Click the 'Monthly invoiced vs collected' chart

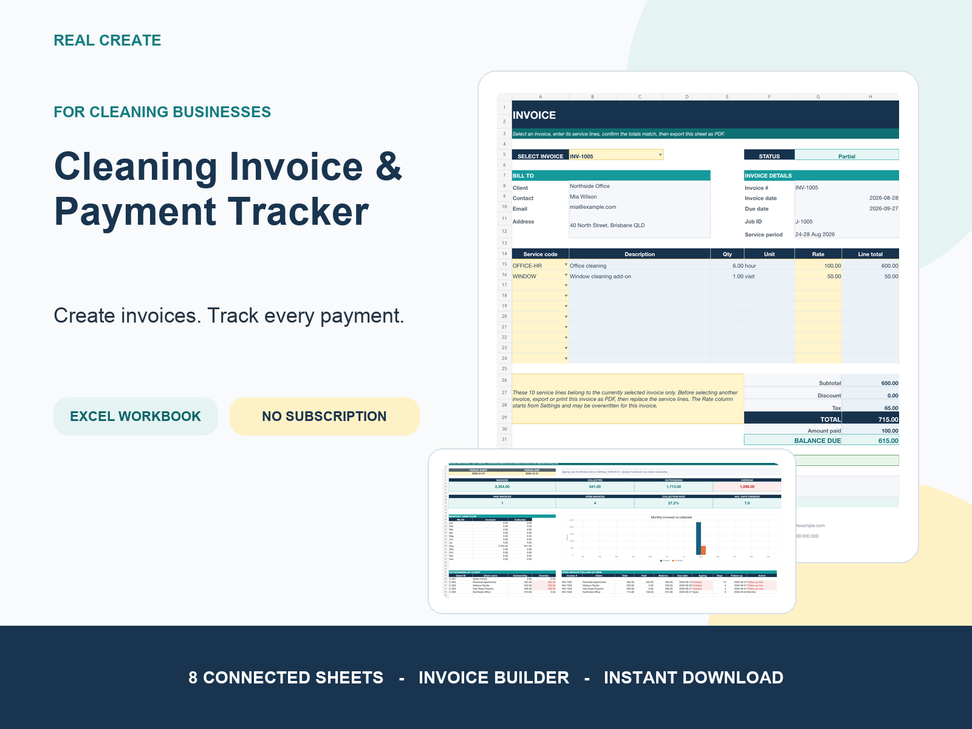point(671,539)
